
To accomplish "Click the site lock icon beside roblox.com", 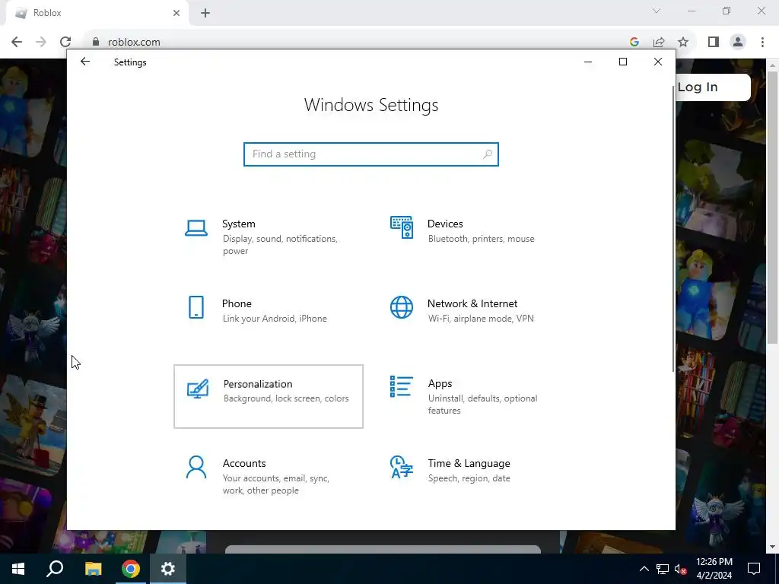I will tap(96, 42).
